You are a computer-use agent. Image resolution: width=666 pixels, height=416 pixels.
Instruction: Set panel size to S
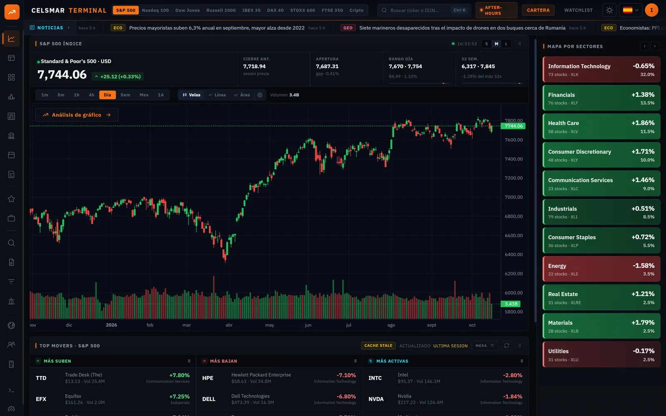(486, 44)
